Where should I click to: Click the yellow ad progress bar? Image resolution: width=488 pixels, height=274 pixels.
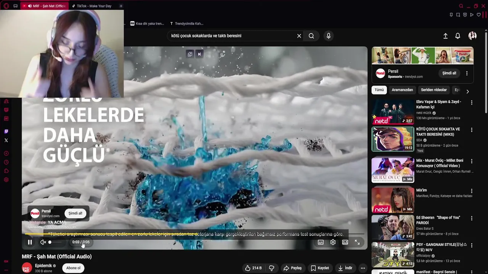tap(194, 234)
